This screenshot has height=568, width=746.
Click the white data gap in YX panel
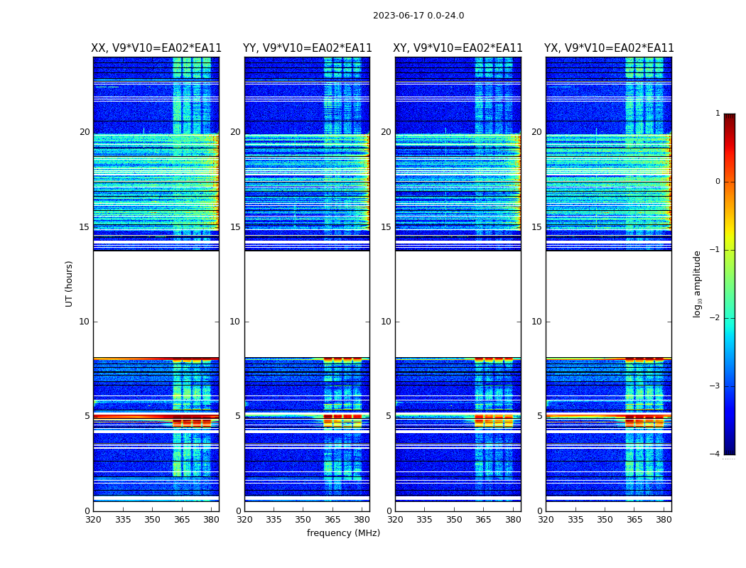[608, 304]
